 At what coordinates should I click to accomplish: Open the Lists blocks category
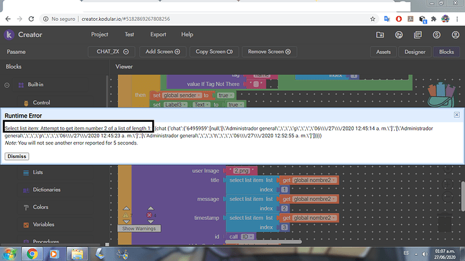[x=38, y=172]
